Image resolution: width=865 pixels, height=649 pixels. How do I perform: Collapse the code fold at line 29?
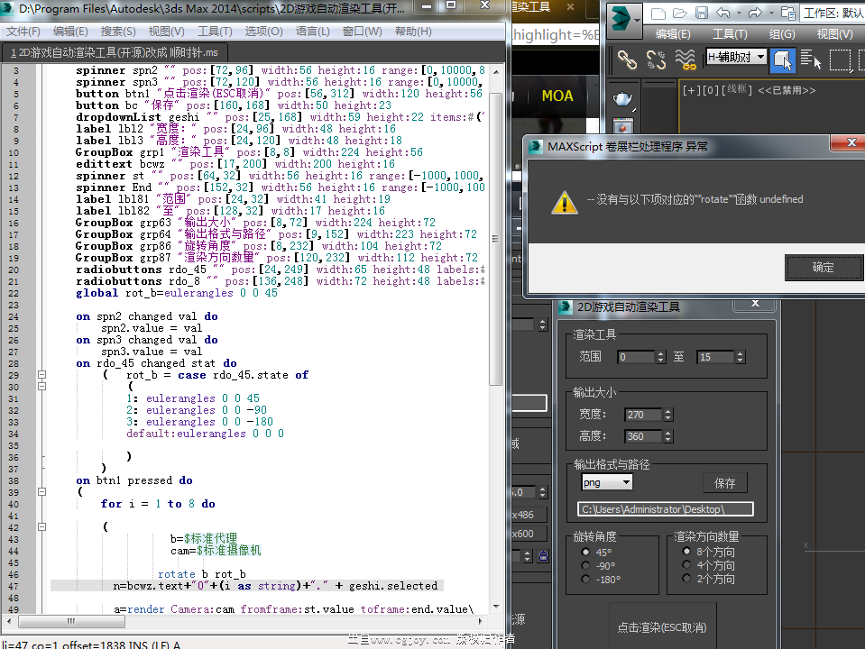(41, 375)
